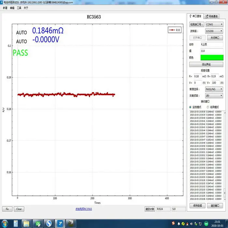The width and height of the screenshot is (228, 228).
Task: Click the 0.1846mΩ resistance readout
Action: click(48, 31)
